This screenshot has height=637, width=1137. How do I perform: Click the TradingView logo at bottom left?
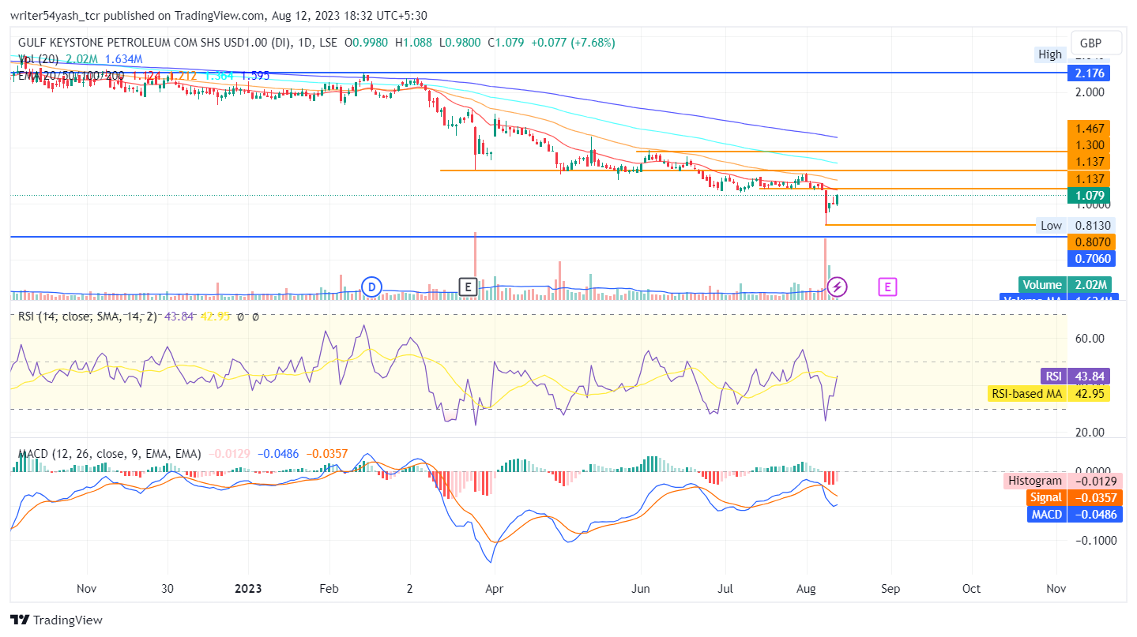tap(57, 620)
